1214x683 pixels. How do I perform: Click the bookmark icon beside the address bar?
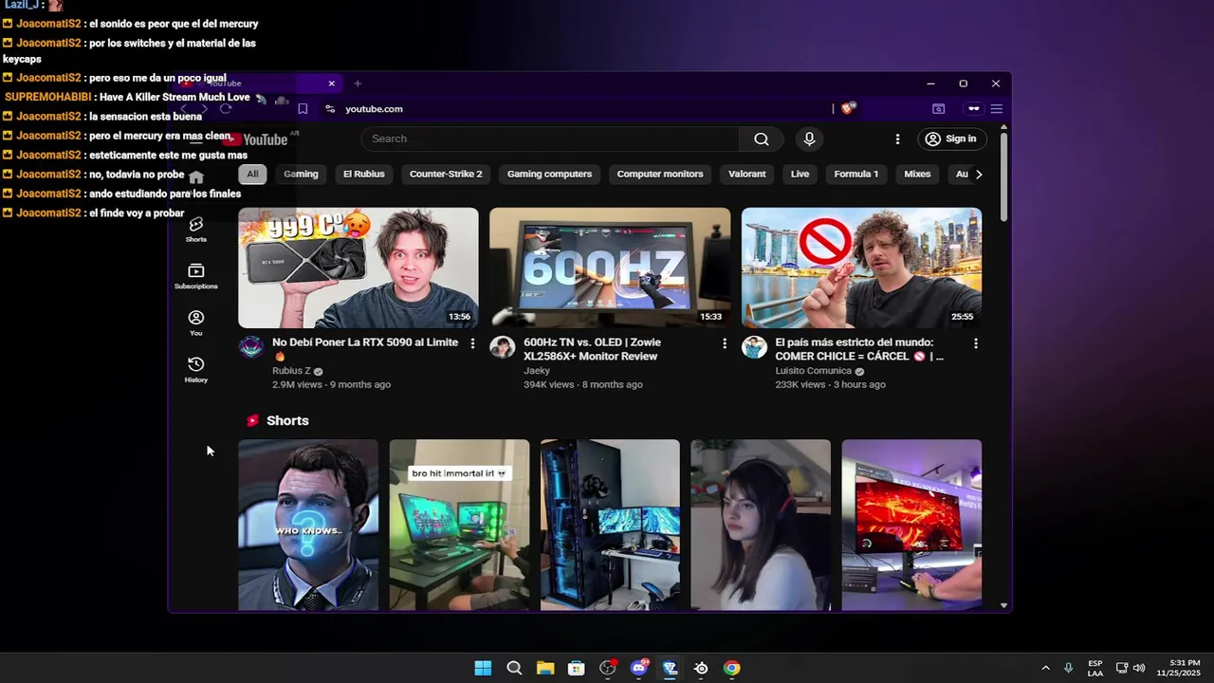point(303,108)
